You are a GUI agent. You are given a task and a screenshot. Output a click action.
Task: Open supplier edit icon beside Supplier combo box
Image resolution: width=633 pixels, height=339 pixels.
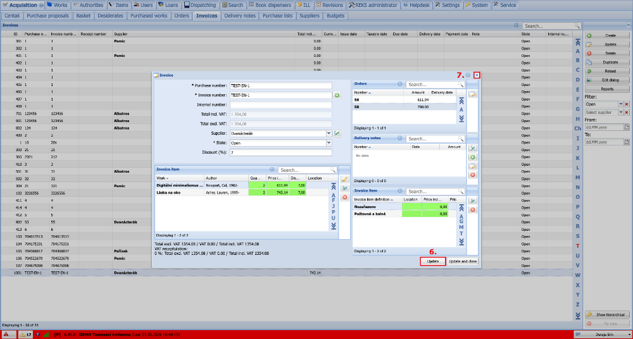click(x=337, y=133)
